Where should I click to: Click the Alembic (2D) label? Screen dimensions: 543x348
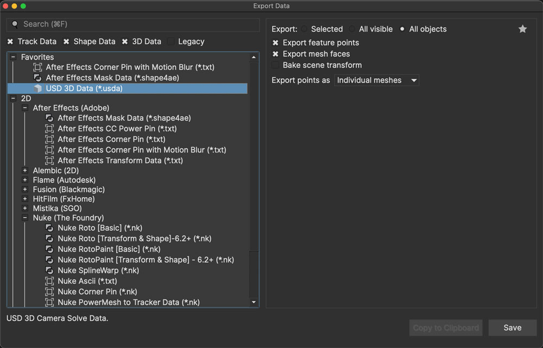tap(56, 170)
